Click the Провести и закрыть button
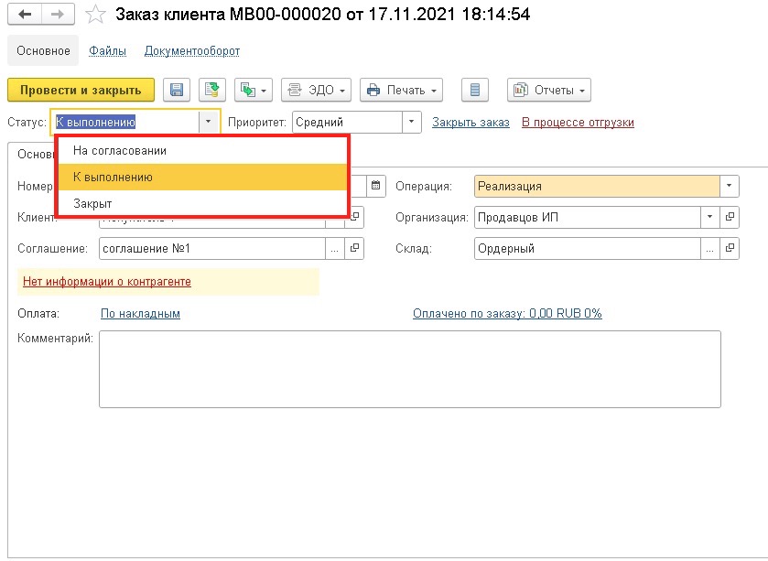Image resolution: width=768 pixels, height=561 pixels. pos(81,90)
